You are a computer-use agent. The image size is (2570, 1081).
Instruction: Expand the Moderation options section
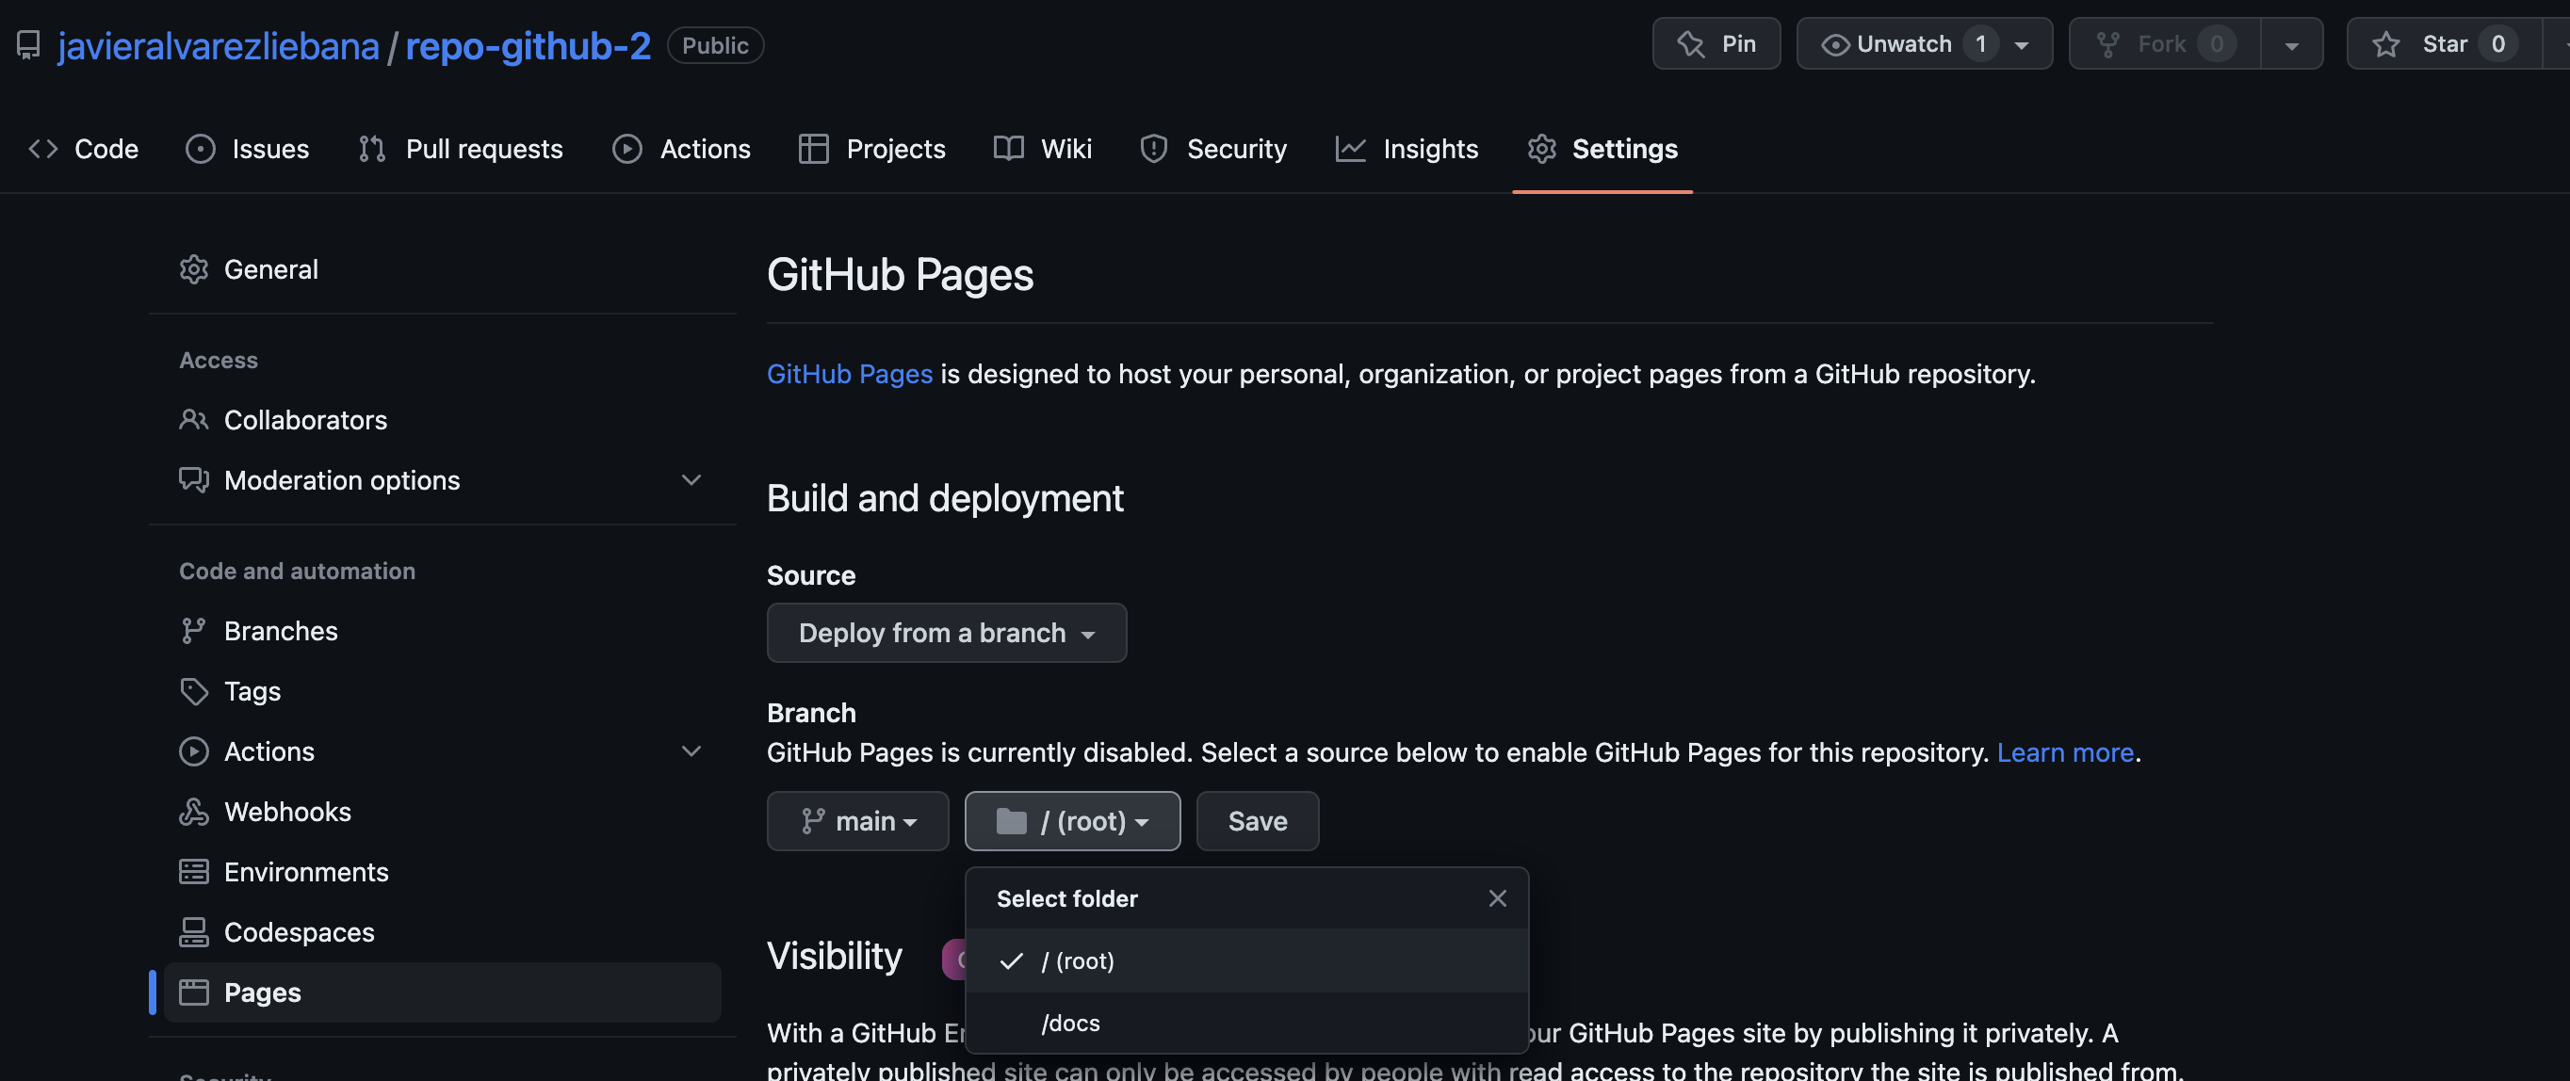691,479
